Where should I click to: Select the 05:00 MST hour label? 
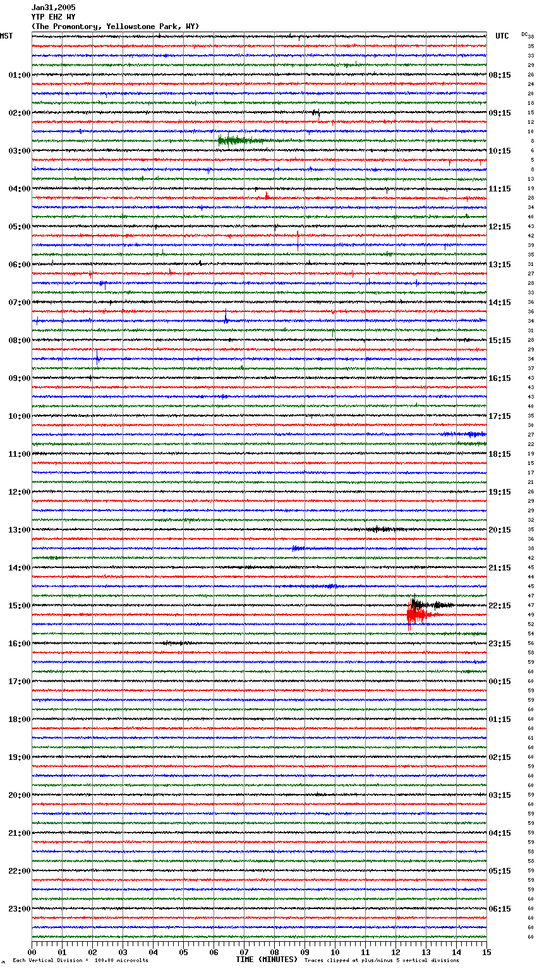pyautogui.click(x=20, y=227)
